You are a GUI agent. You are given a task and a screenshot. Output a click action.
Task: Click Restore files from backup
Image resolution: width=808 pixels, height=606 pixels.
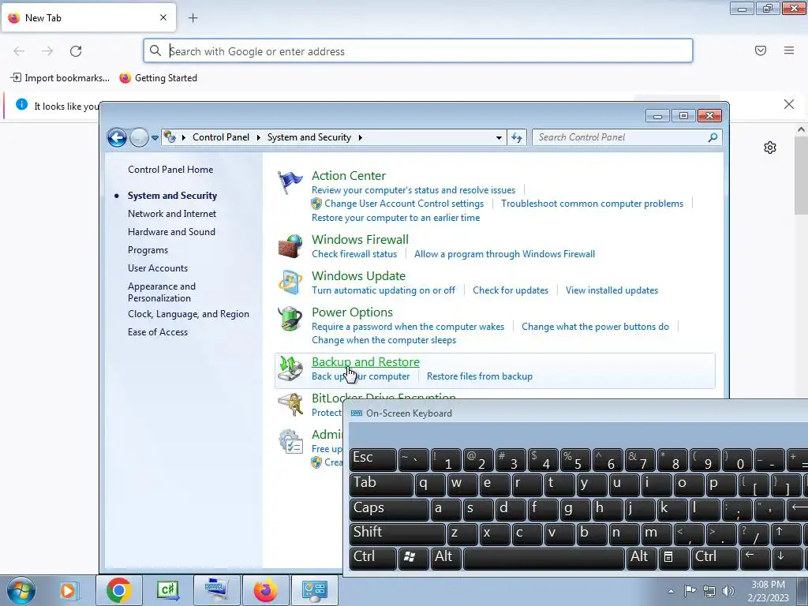pos(479,376)
